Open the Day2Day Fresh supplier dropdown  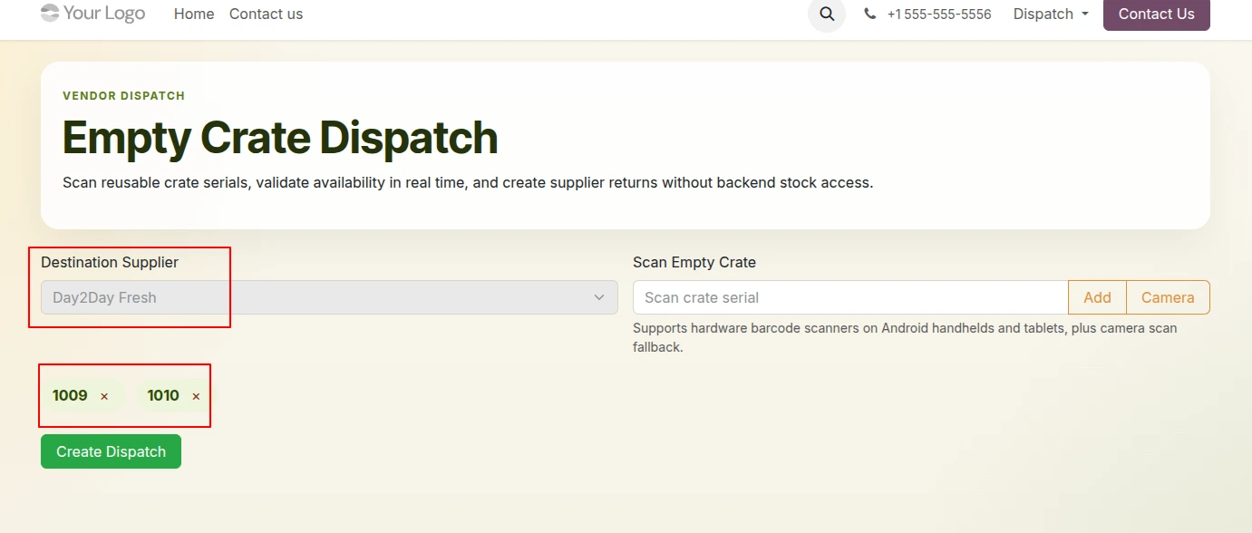329,297
